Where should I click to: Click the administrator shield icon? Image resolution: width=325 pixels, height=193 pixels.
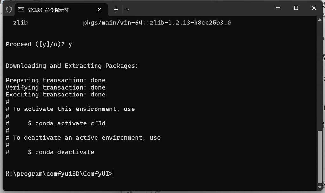click(x=9, y=10)
